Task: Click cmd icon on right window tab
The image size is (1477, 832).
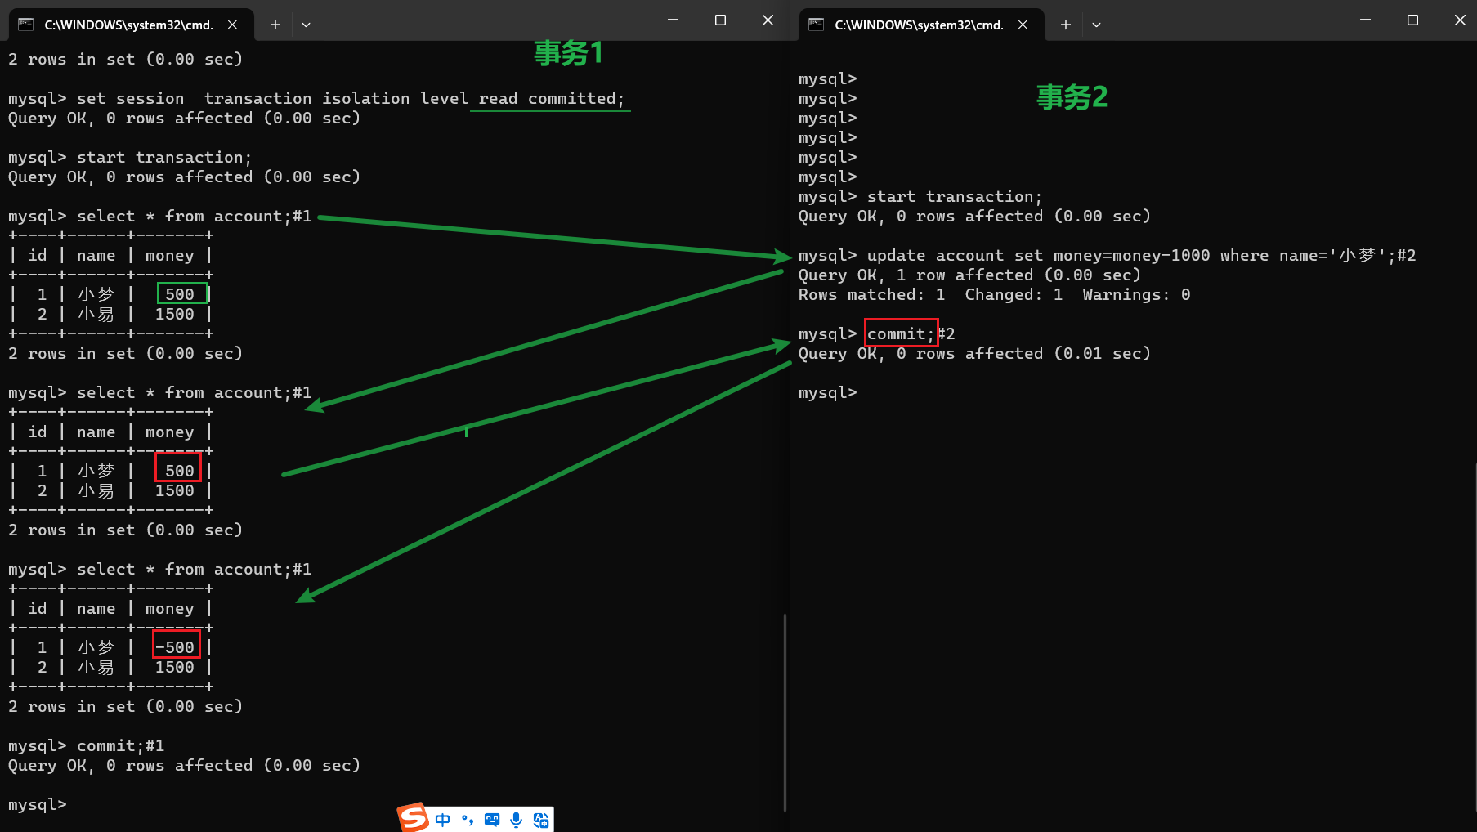Action: tap(817, 25)
